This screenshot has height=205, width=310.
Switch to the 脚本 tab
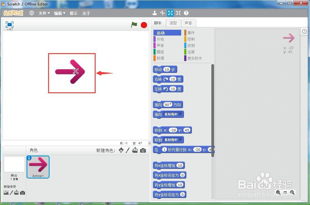coord(158,23)
